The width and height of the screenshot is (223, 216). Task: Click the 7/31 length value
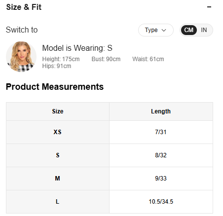(161, 132)
